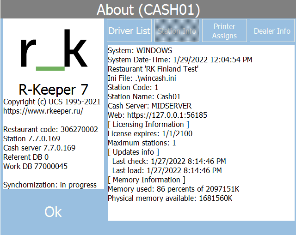Click the 'Cash server 7.7.0.169' text
The width and height of the screenshot is (296, 235).
39,148
